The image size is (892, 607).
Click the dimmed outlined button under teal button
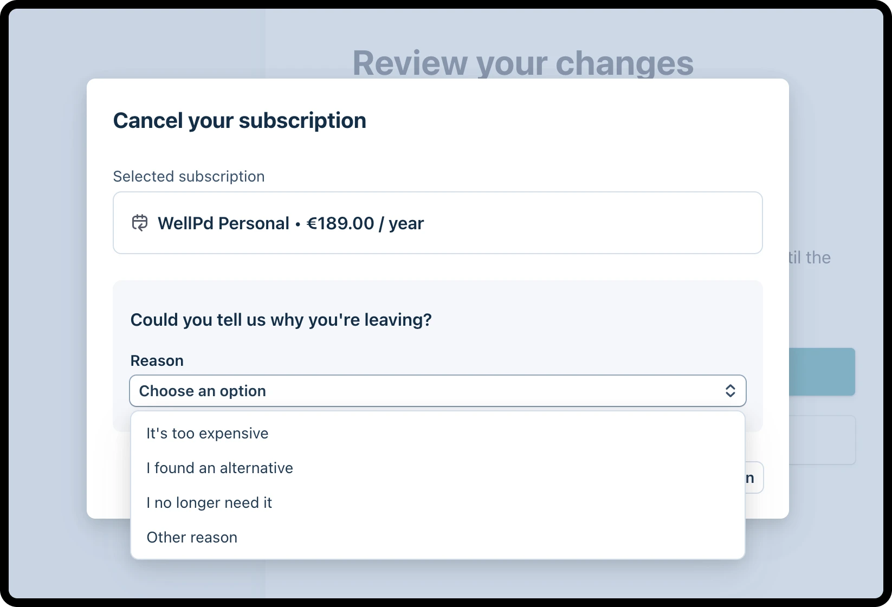pos(822,440)
